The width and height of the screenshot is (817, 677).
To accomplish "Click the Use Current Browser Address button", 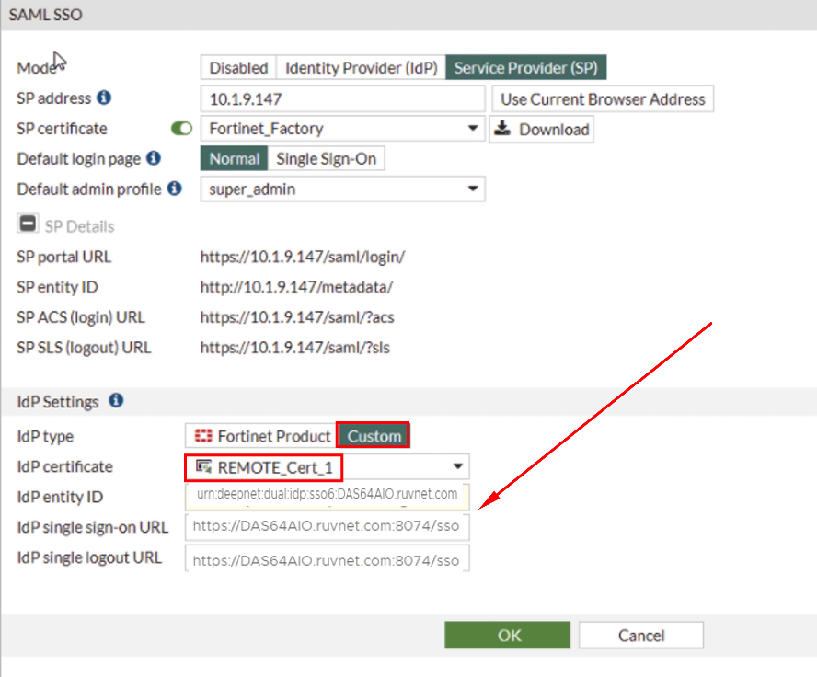I will [x=603, y=99].
